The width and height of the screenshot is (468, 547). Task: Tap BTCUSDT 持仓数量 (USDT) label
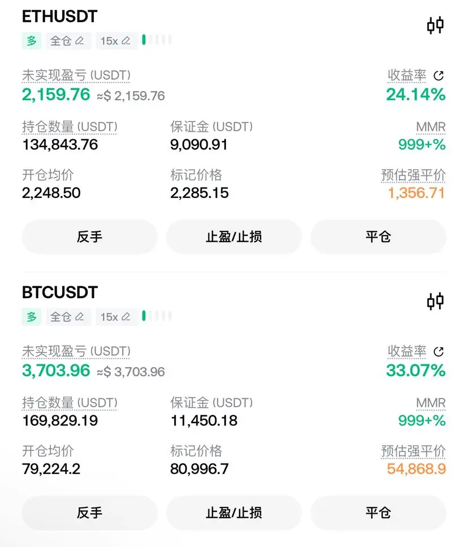[70, 403]
